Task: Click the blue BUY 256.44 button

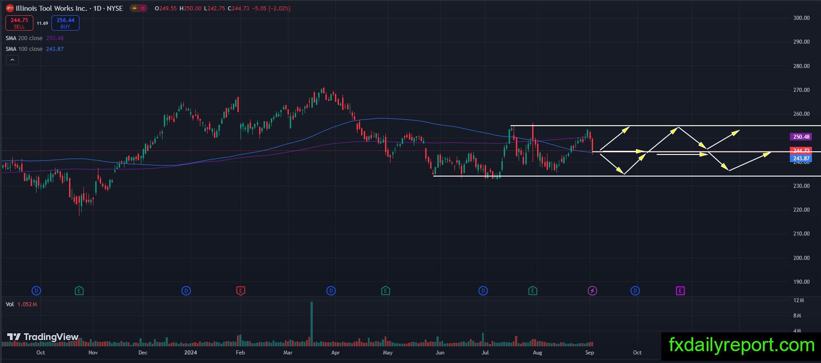Action: pos(65,23)
